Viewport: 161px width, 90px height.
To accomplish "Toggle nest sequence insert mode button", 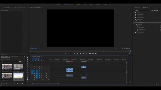I will click(33, 61).
